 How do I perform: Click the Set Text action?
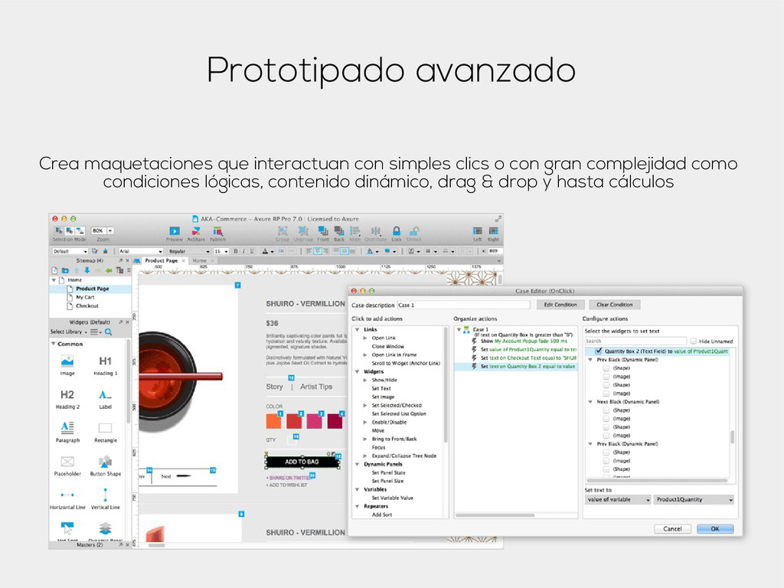point(381,388)
